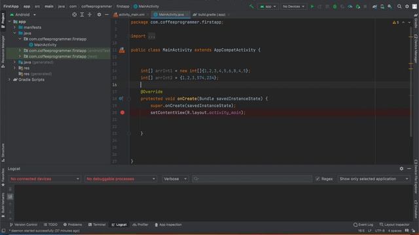Open the Verbose log level dropdown
The image size is (419, 235).
[x=175, y=179]
